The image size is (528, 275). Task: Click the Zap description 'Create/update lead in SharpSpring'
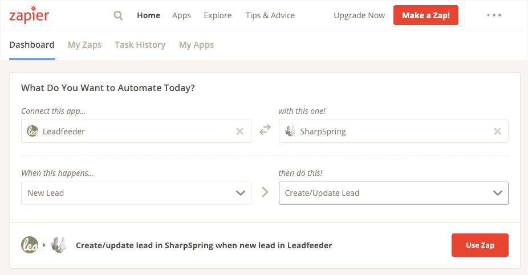point(204,245)
